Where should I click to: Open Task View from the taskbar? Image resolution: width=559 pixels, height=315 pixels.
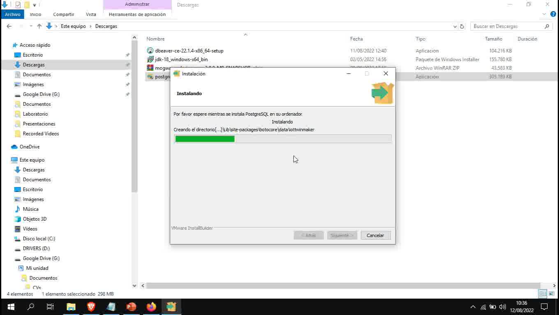(x=50, y=306)
